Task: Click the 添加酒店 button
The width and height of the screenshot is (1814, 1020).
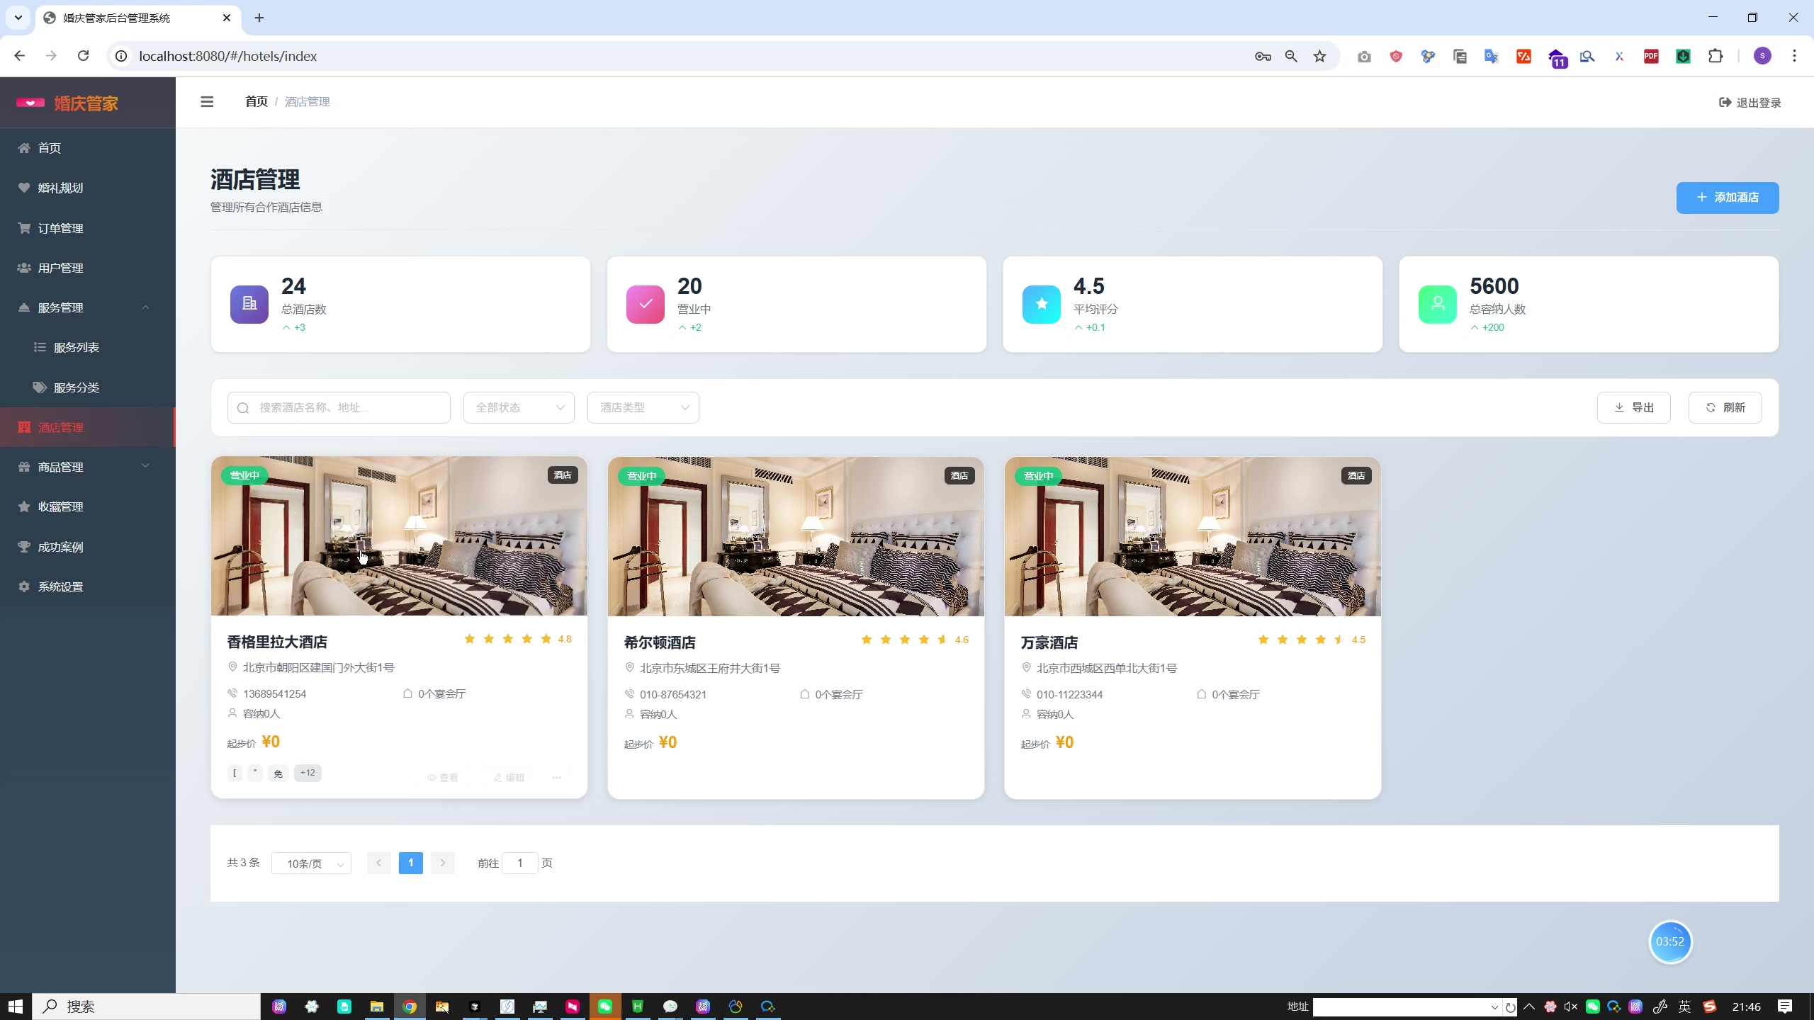Action: [1727, 198]
